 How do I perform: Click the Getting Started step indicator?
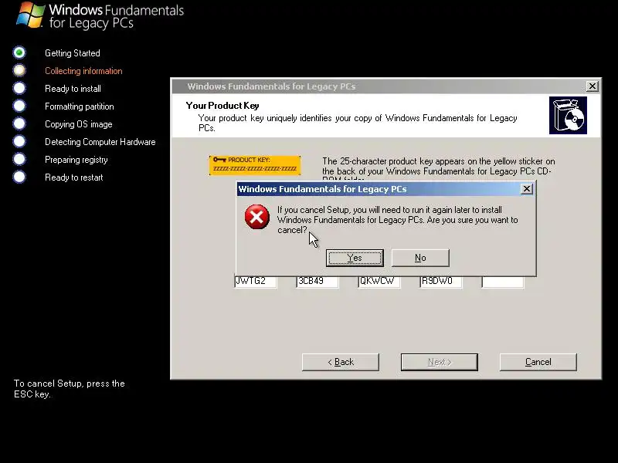[19, 52]
